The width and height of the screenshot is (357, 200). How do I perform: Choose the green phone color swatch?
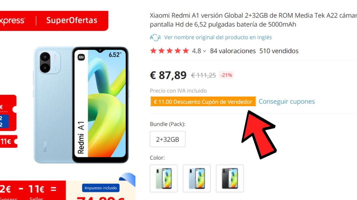pos(164,178)
